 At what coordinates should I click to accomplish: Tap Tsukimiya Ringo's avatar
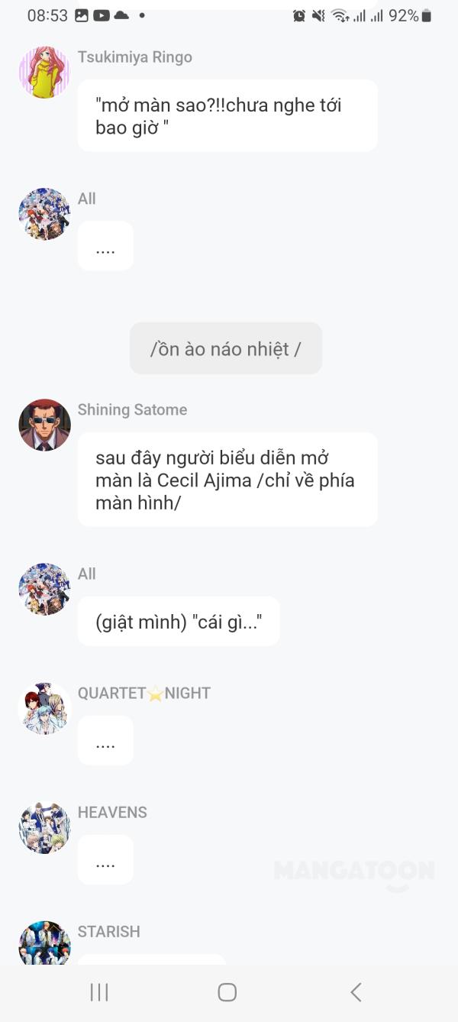tap(44, 73)
